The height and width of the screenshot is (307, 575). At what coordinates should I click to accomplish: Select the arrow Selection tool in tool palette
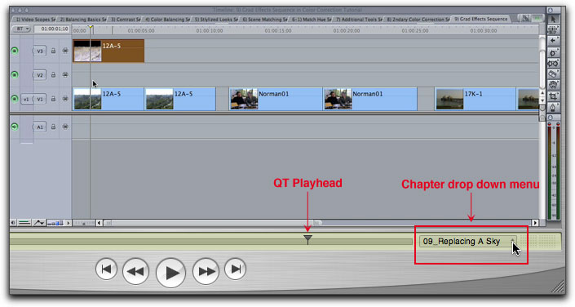(x=553, y=20)
